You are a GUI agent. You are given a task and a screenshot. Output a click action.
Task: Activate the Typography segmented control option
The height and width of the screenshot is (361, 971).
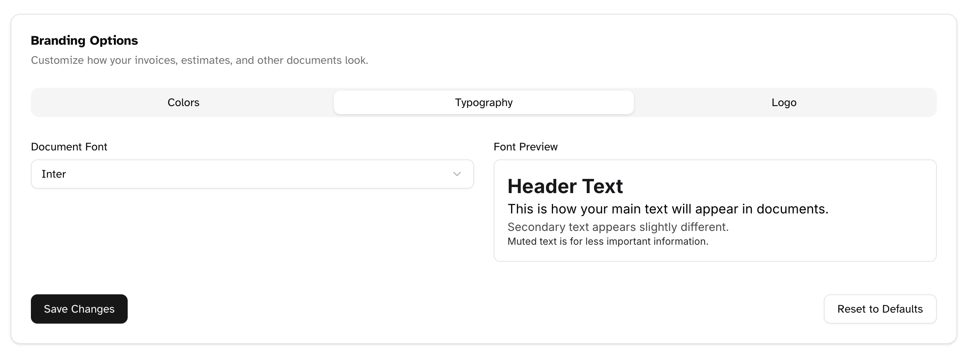[x=483, y=102]
